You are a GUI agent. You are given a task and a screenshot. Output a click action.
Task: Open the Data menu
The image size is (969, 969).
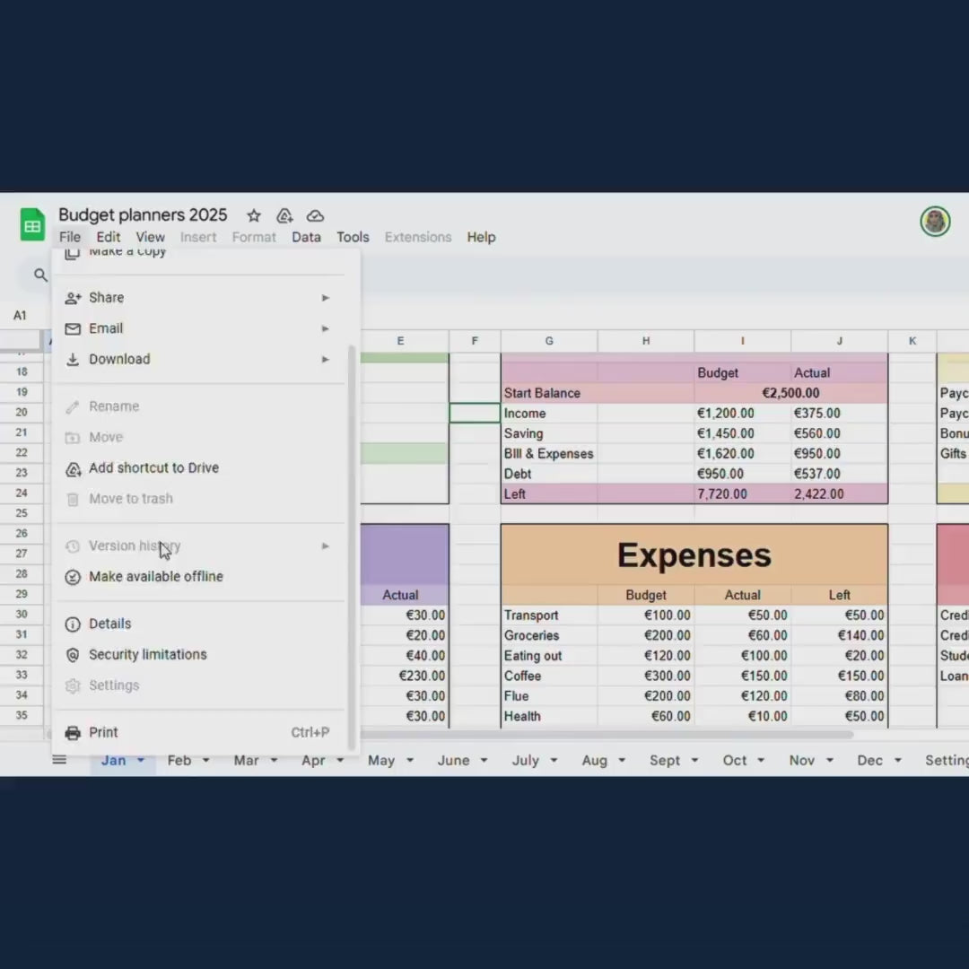click(x=306, y=237)
